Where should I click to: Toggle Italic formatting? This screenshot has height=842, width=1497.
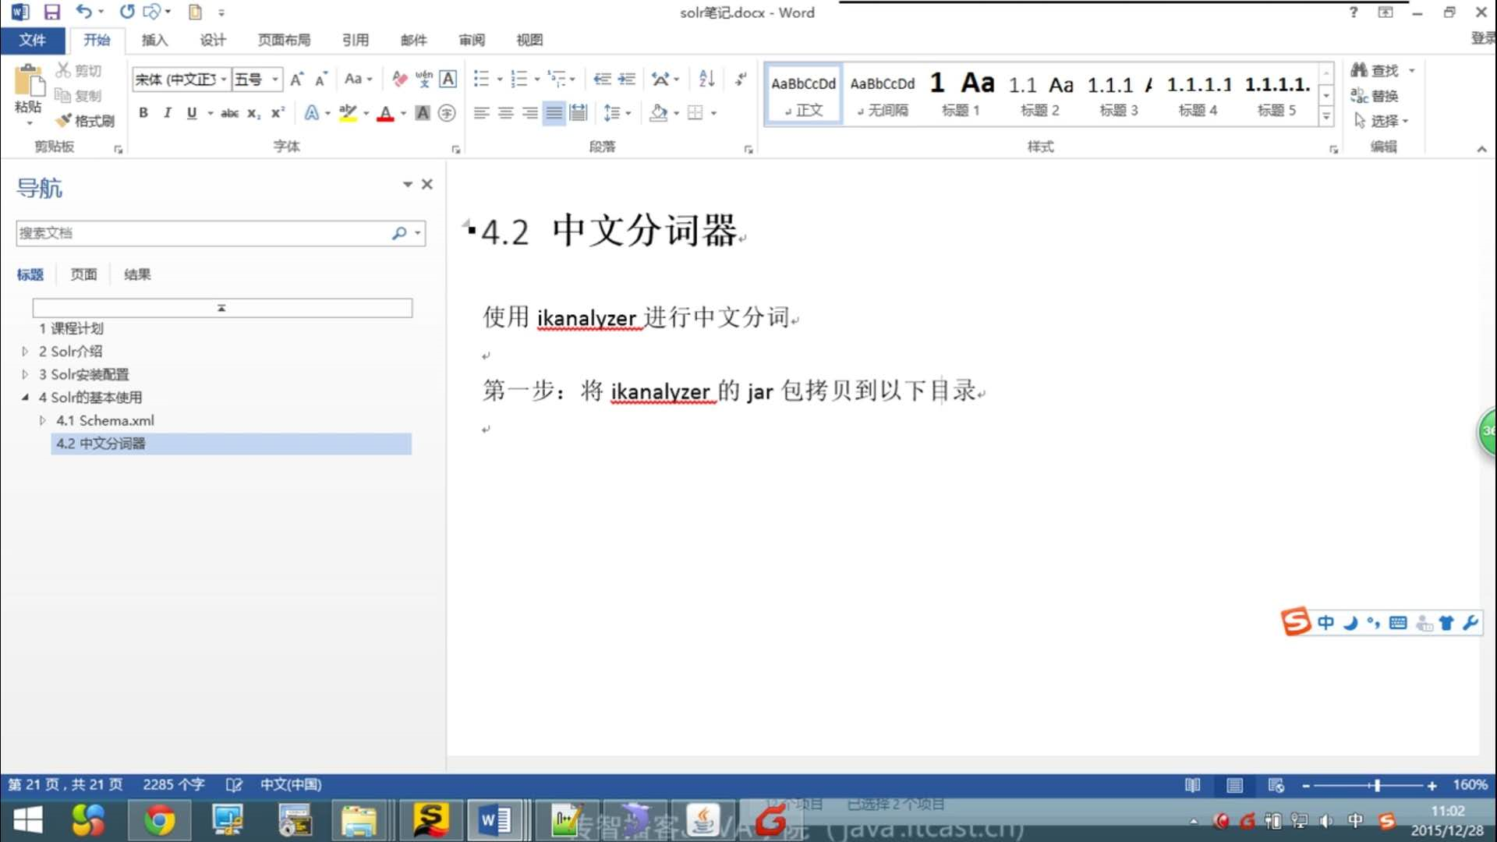click(167, 113)
